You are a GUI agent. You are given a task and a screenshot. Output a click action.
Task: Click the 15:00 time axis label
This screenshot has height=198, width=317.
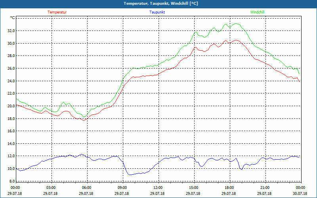[193, 188]
